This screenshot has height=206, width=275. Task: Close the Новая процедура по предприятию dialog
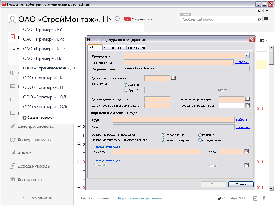pyautogui.click(x=252, y=40)
